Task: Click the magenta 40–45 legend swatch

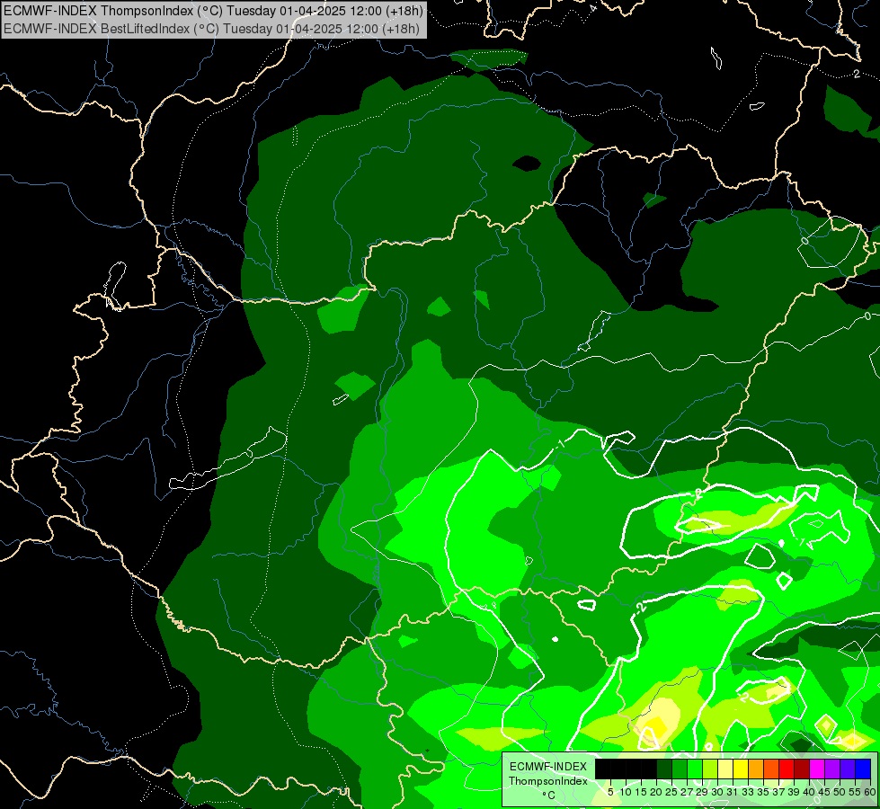Action: click(818, 769)
